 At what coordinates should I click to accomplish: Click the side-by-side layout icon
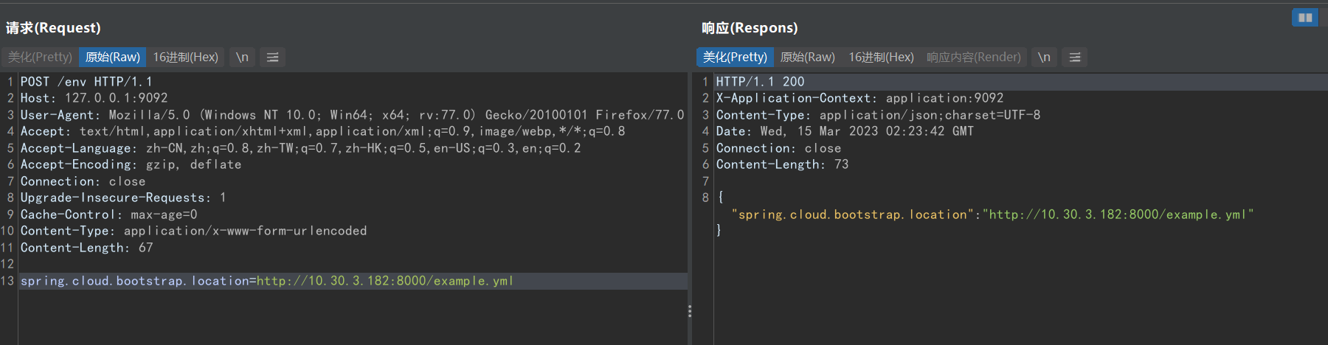pyautogui.click(x=1305, y=18)
